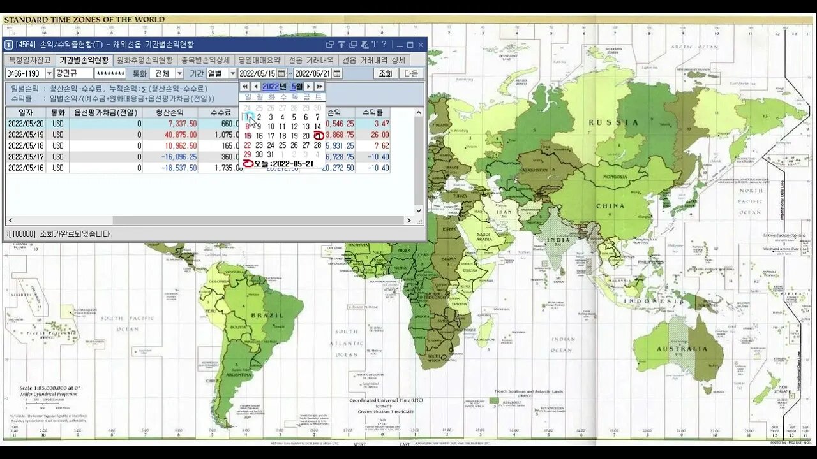
Task: Click the date cell 2022/05/16
Action: (x=26, y=168)
